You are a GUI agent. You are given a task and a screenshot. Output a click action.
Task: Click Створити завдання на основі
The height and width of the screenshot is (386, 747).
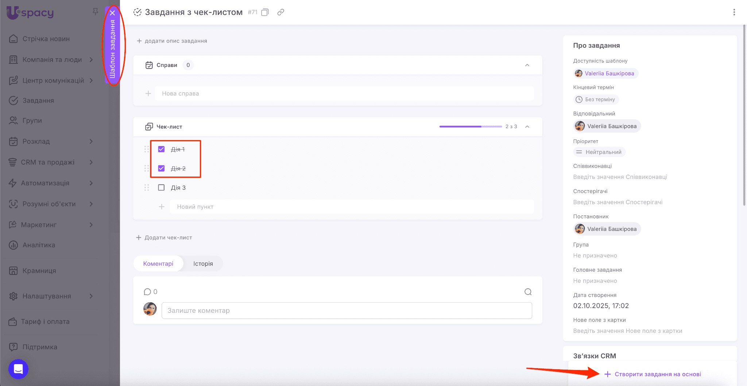coord(657,374)
